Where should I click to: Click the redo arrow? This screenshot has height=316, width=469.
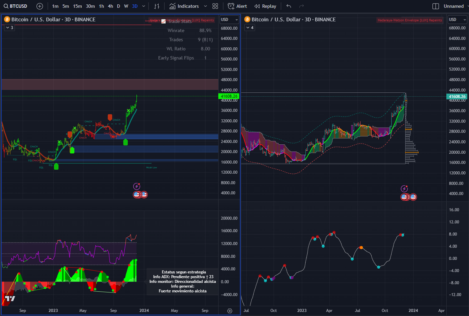(301, 6)
